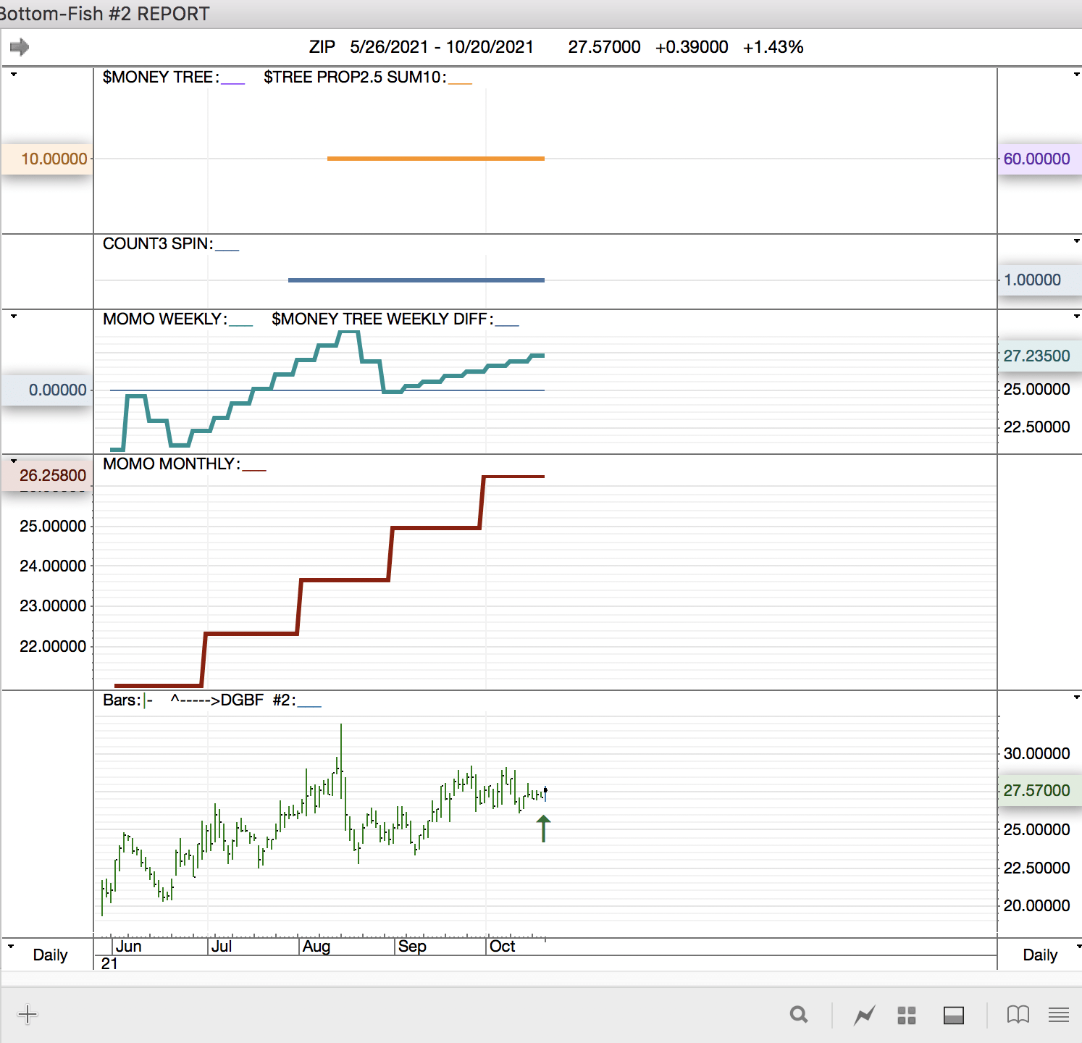The width and height of the screenshot is (1082, 1043).
Task: Click the list lines menu icon
Action: [1058, 1015]
